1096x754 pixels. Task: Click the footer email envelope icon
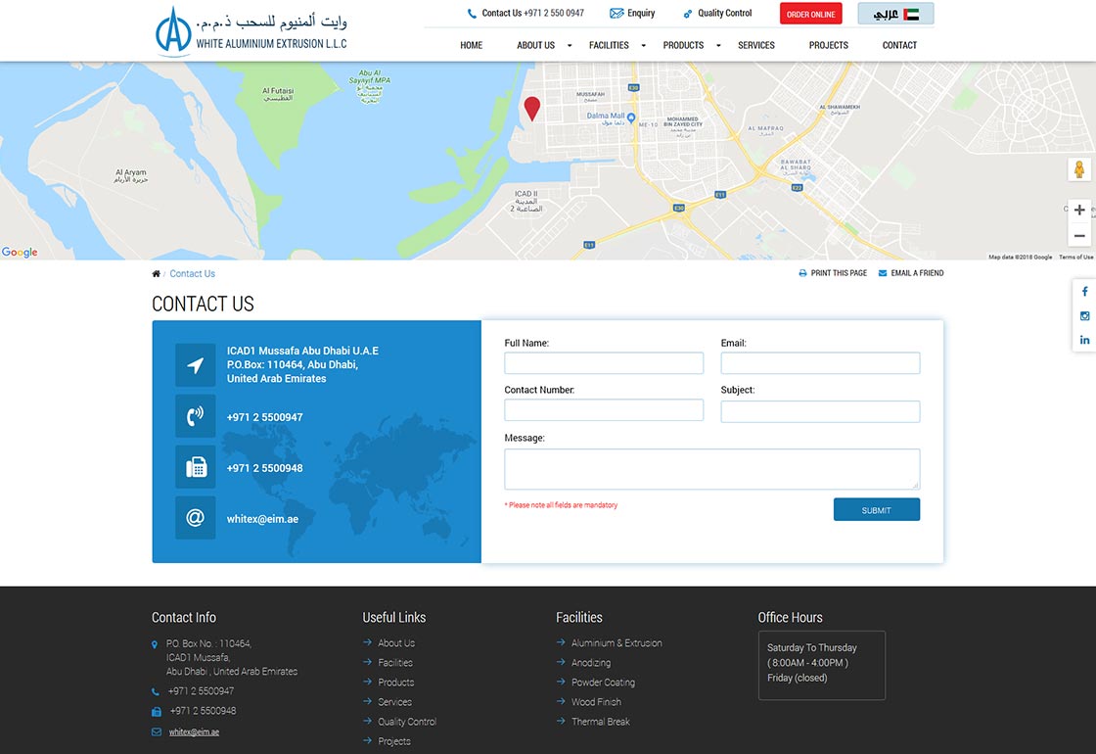(x=156, y=731)
